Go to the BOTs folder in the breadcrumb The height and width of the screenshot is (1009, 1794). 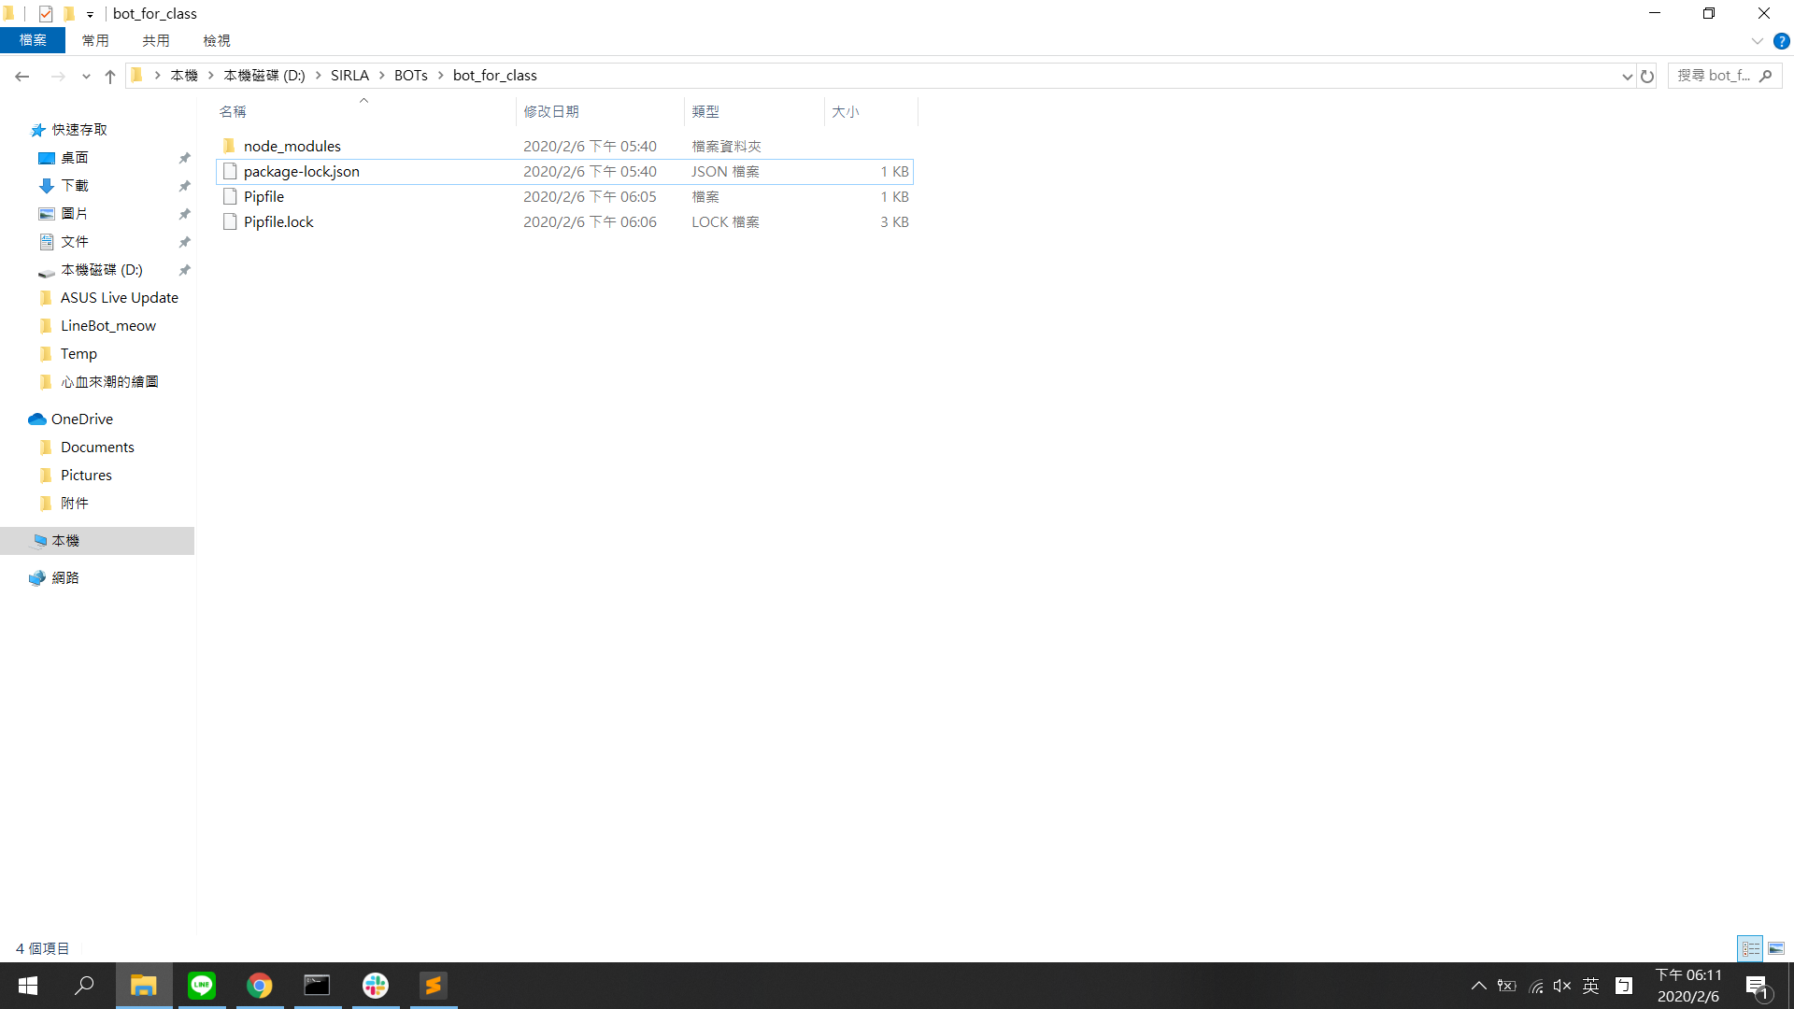point(410,75)
